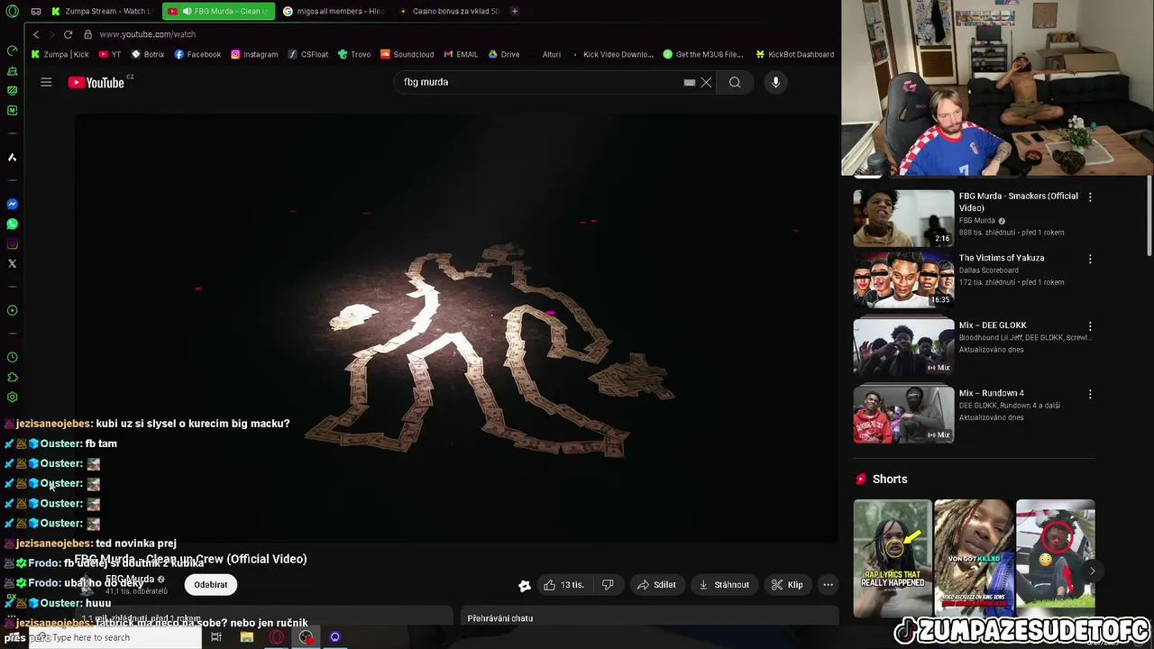This screenshot has height=649, width=1154.
Task: Open WhatsApp in the Opera sidebar
Action: point(12,224)
